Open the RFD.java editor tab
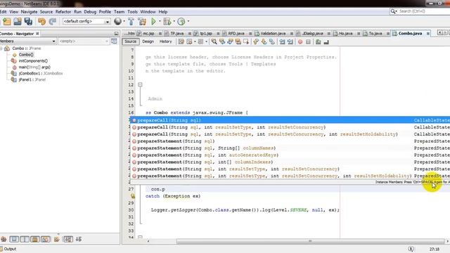 (236, 34)
